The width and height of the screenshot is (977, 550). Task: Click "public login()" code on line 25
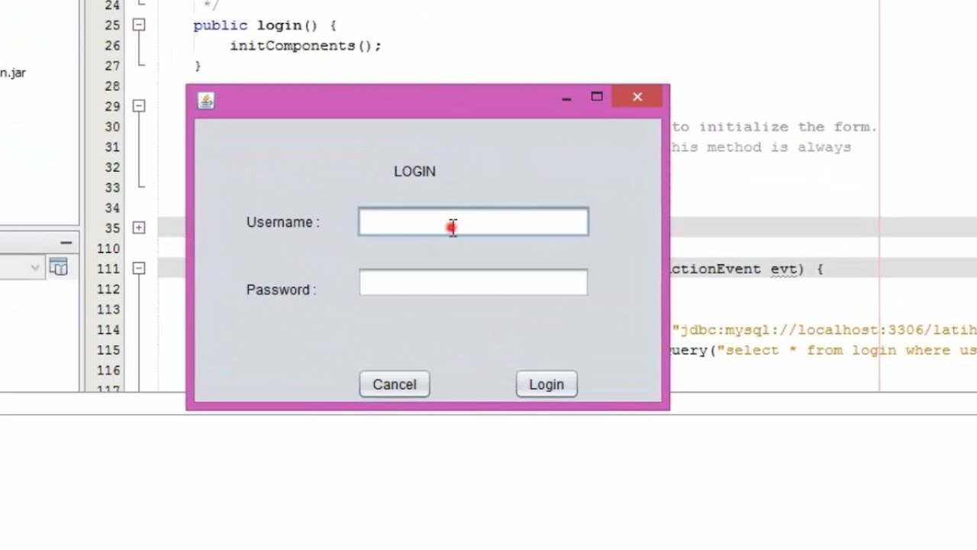pyautogui.click(x=255, y=26)
